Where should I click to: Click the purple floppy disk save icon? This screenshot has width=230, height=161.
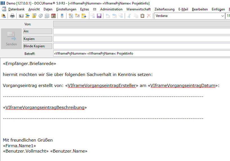pos(99,16)
